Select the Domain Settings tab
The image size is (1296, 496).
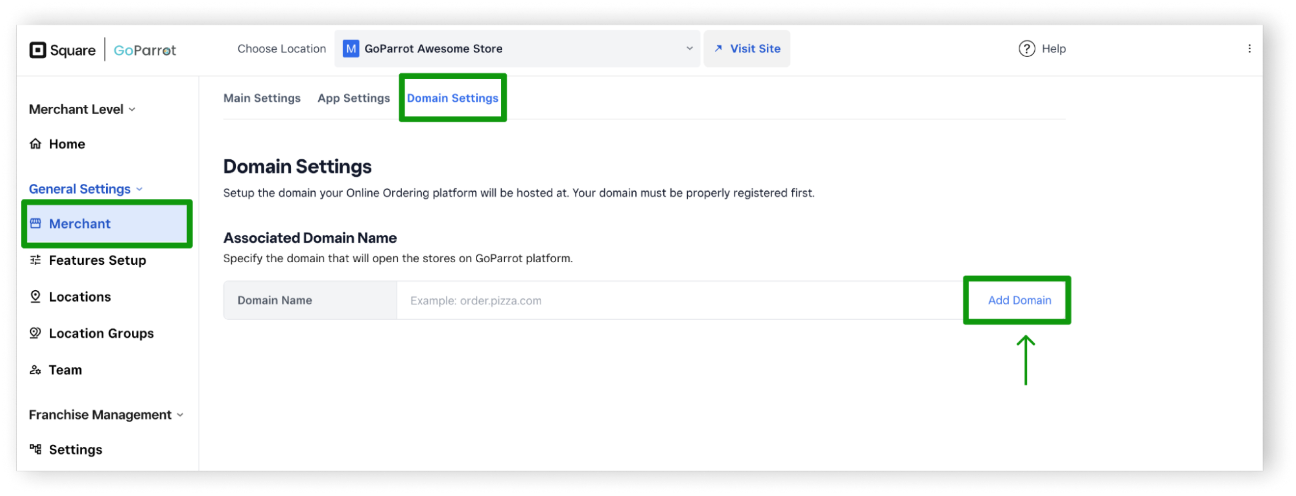[x=452, y=98]
